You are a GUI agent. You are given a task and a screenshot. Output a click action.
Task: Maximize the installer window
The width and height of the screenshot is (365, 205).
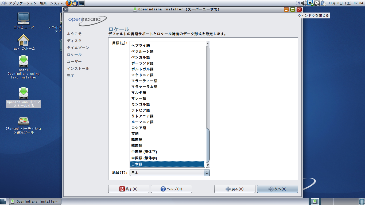(293, 9)
